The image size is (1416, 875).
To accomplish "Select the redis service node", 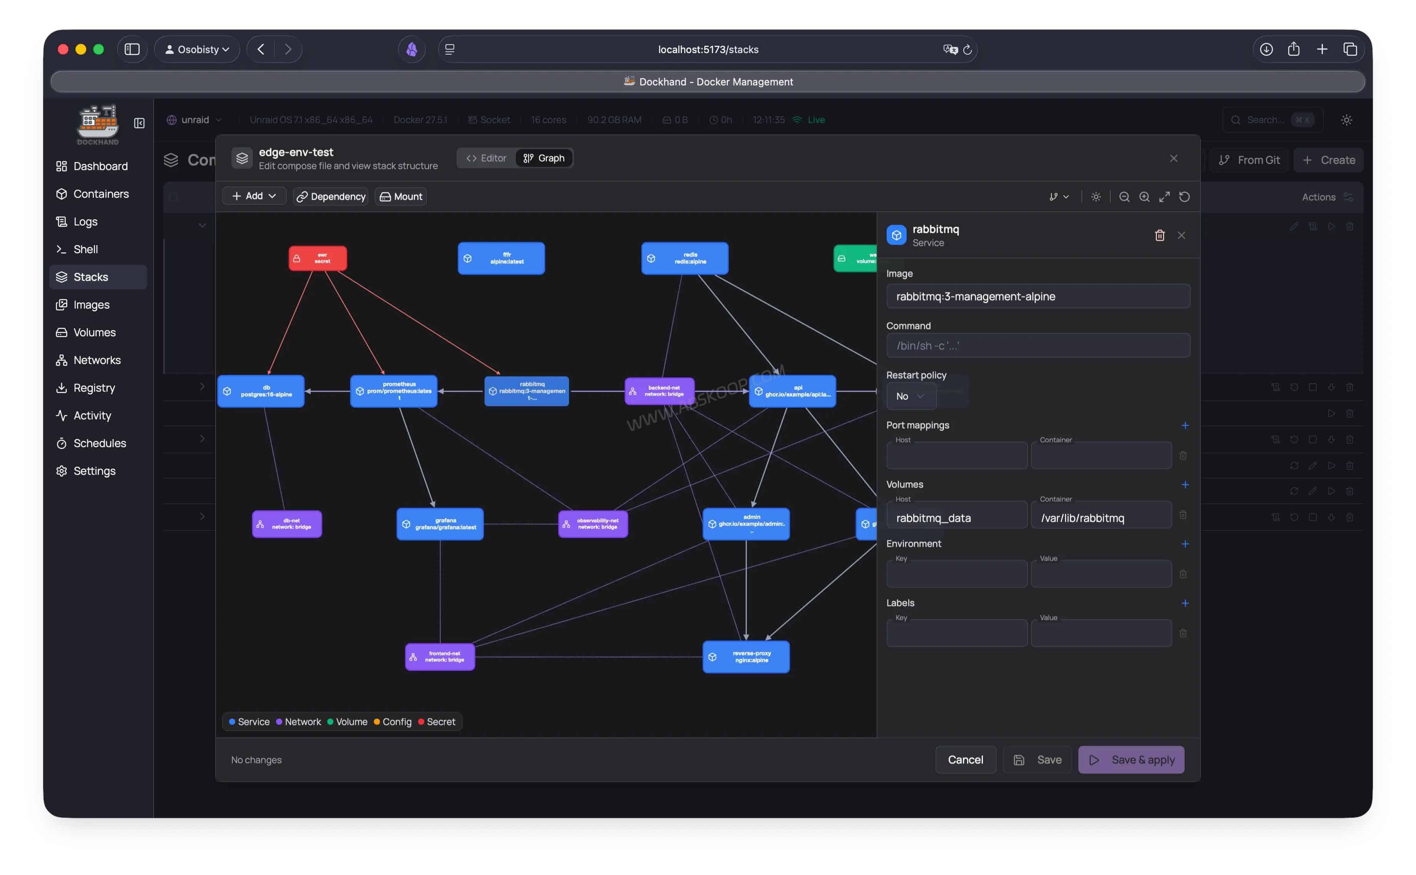I will pos(685,258).
